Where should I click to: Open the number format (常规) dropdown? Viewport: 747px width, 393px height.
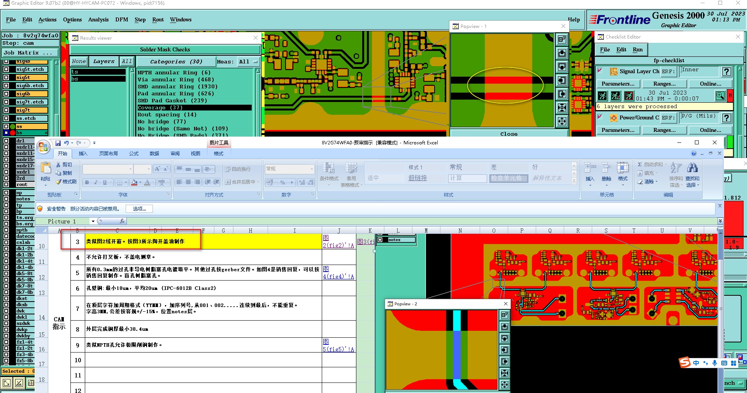tap(312, 169)
